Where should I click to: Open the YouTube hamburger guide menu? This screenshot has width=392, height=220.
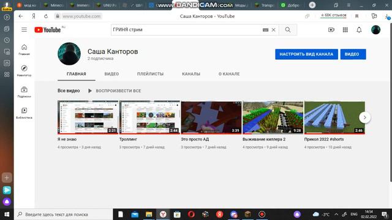coord(24,30)
